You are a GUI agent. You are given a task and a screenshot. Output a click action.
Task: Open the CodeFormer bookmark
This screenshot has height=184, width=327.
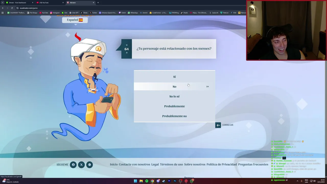(x=158, y=13)
